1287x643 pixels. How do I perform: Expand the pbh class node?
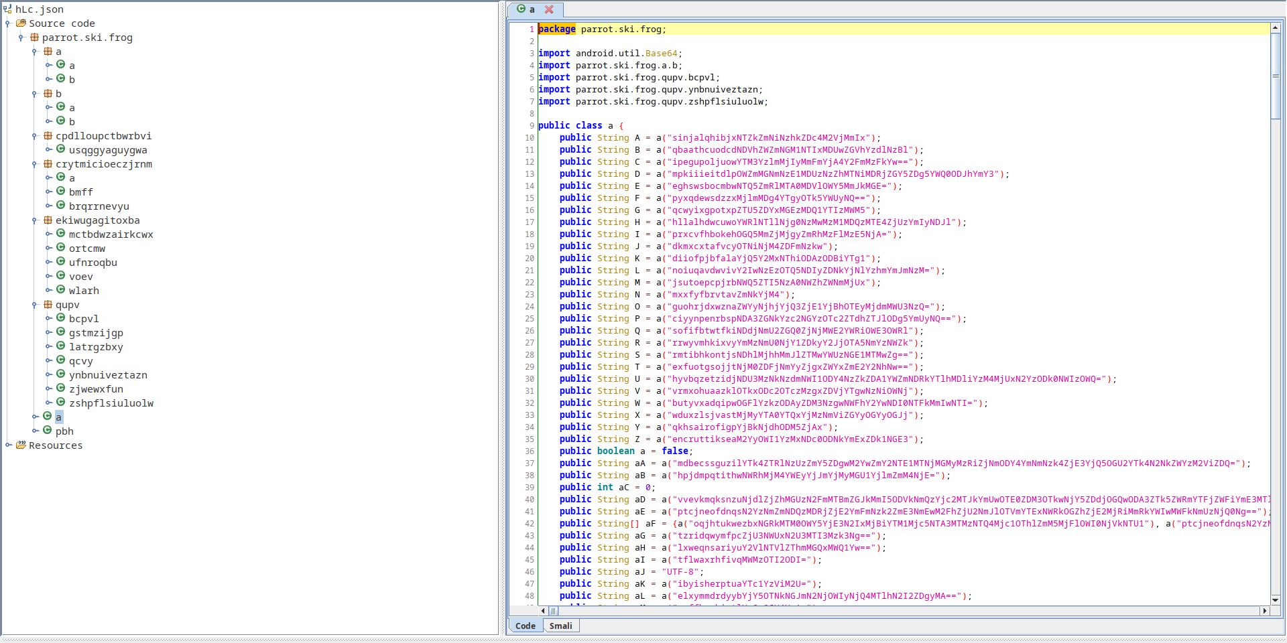point(35,431)
